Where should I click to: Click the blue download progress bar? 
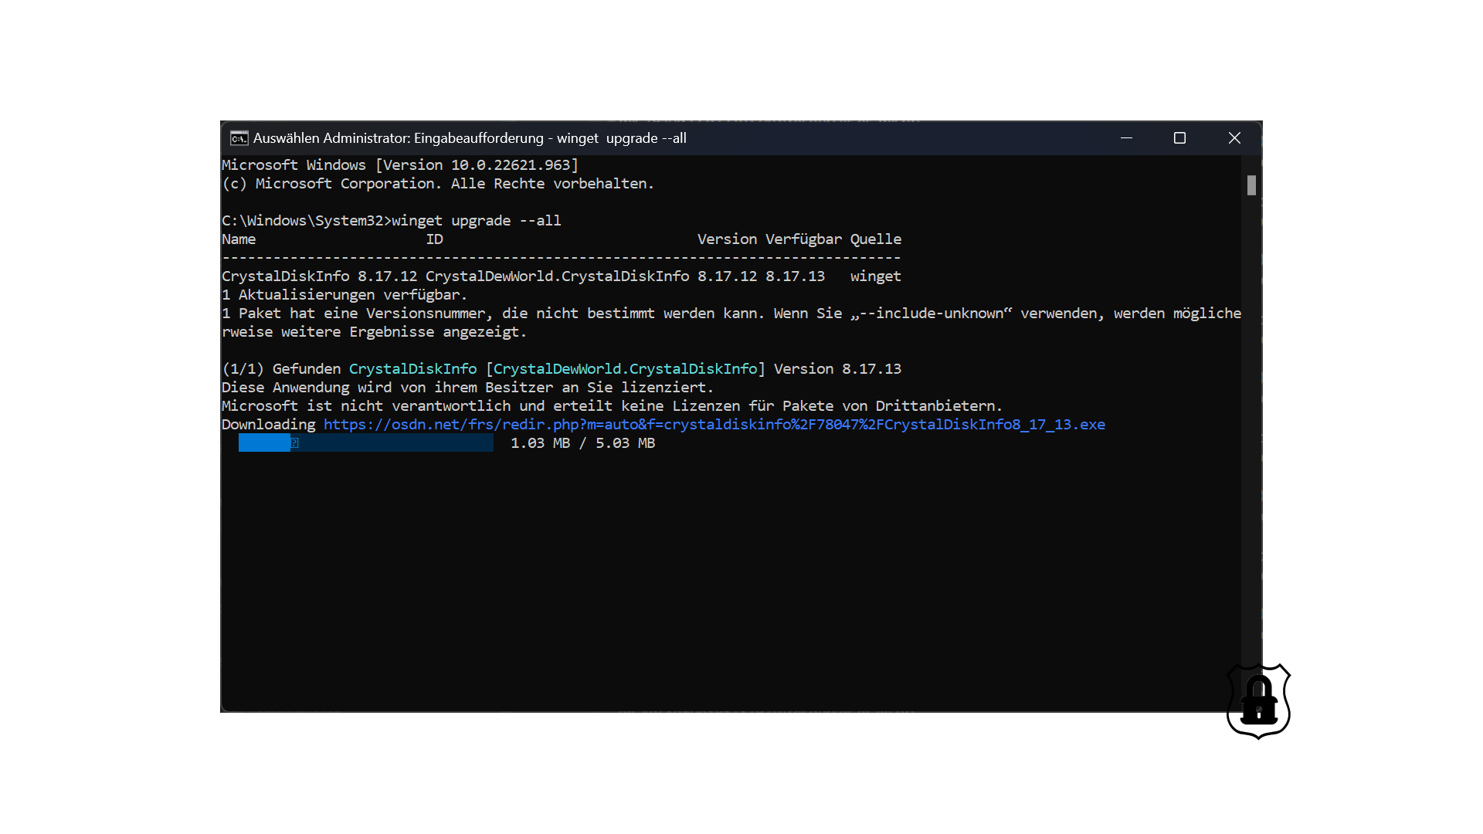365,442
